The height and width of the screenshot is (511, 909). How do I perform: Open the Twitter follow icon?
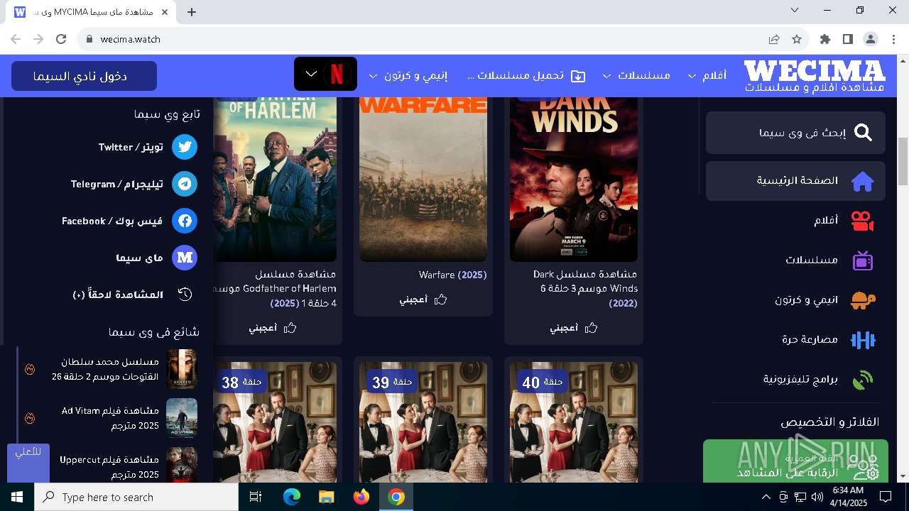[185, 147]
